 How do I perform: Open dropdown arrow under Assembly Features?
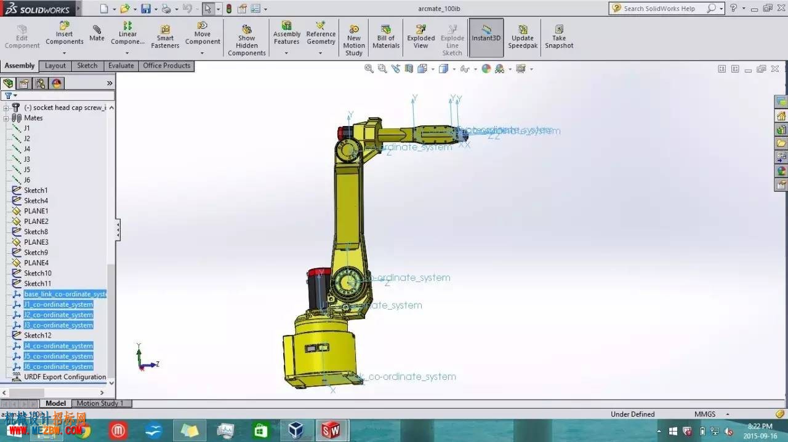point(286,53)
